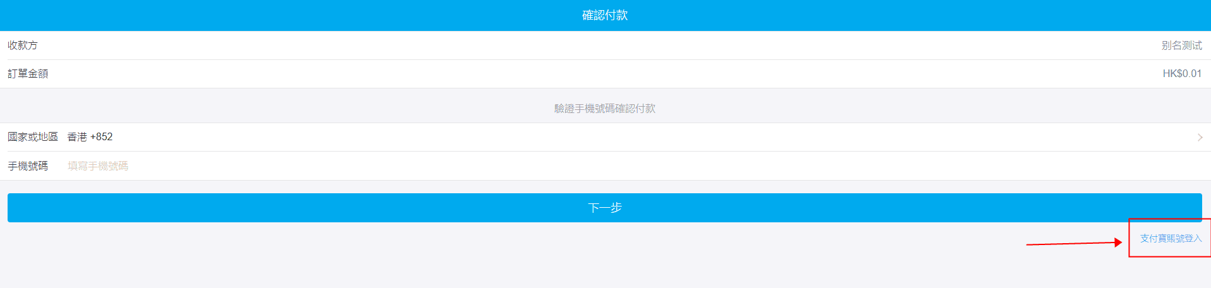1211x288 pixels.
Task: Click the 訂單金額 label
Action: (28, 74)
